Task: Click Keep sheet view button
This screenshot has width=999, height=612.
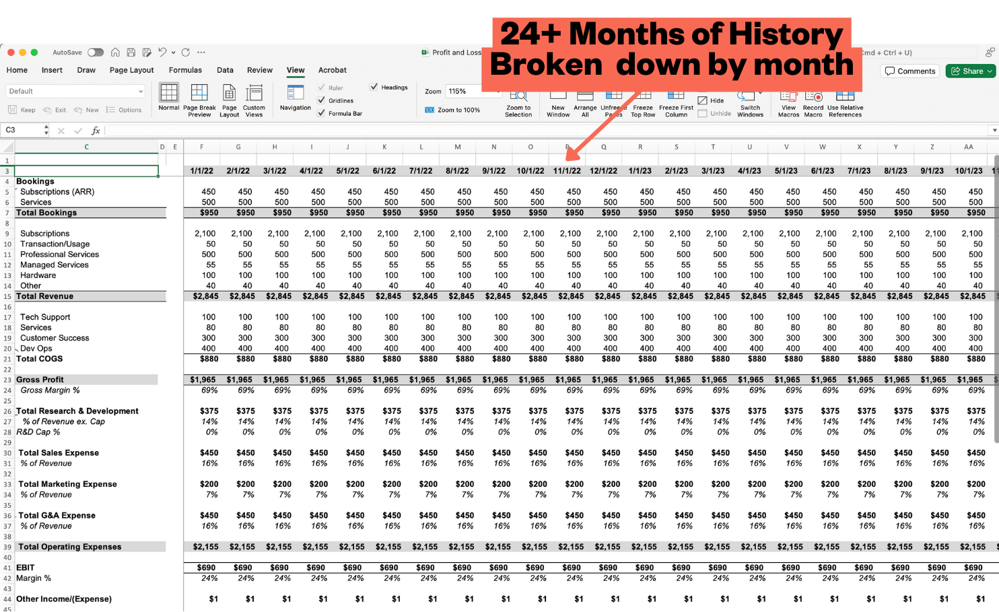Action: (x=22, y=110)
